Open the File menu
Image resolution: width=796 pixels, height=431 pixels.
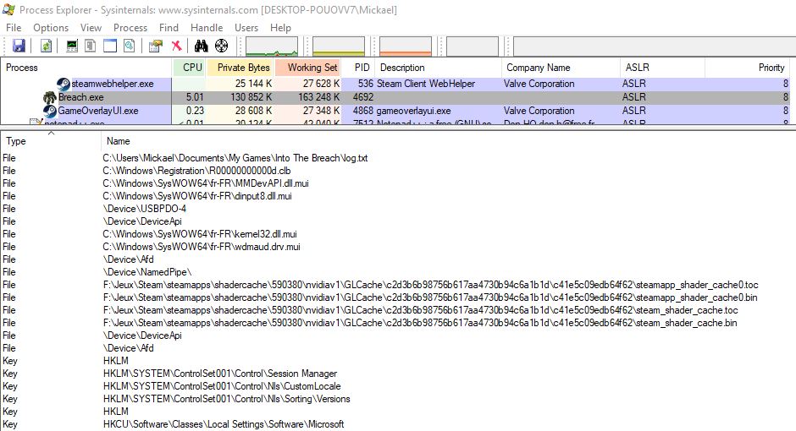click(x=14, y=28)
